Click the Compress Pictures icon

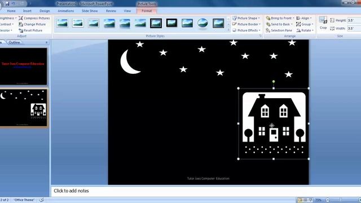(x=21, y=18)
